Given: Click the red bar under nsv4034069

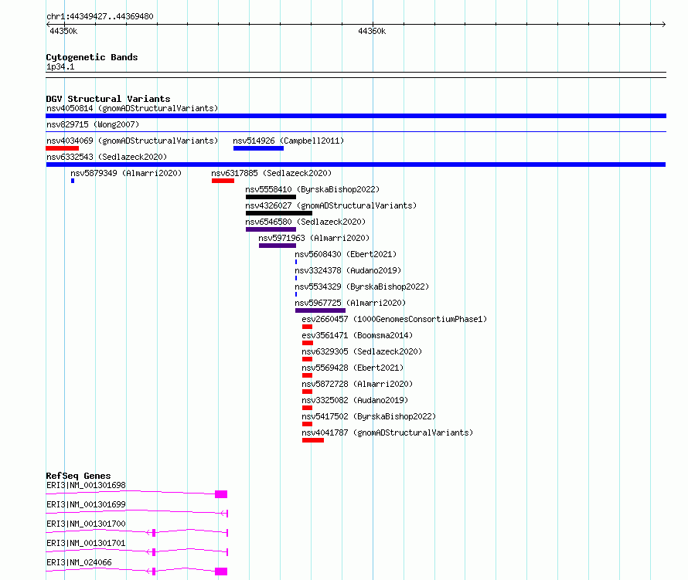Looking at the screenshot, I should coord(63,148).
